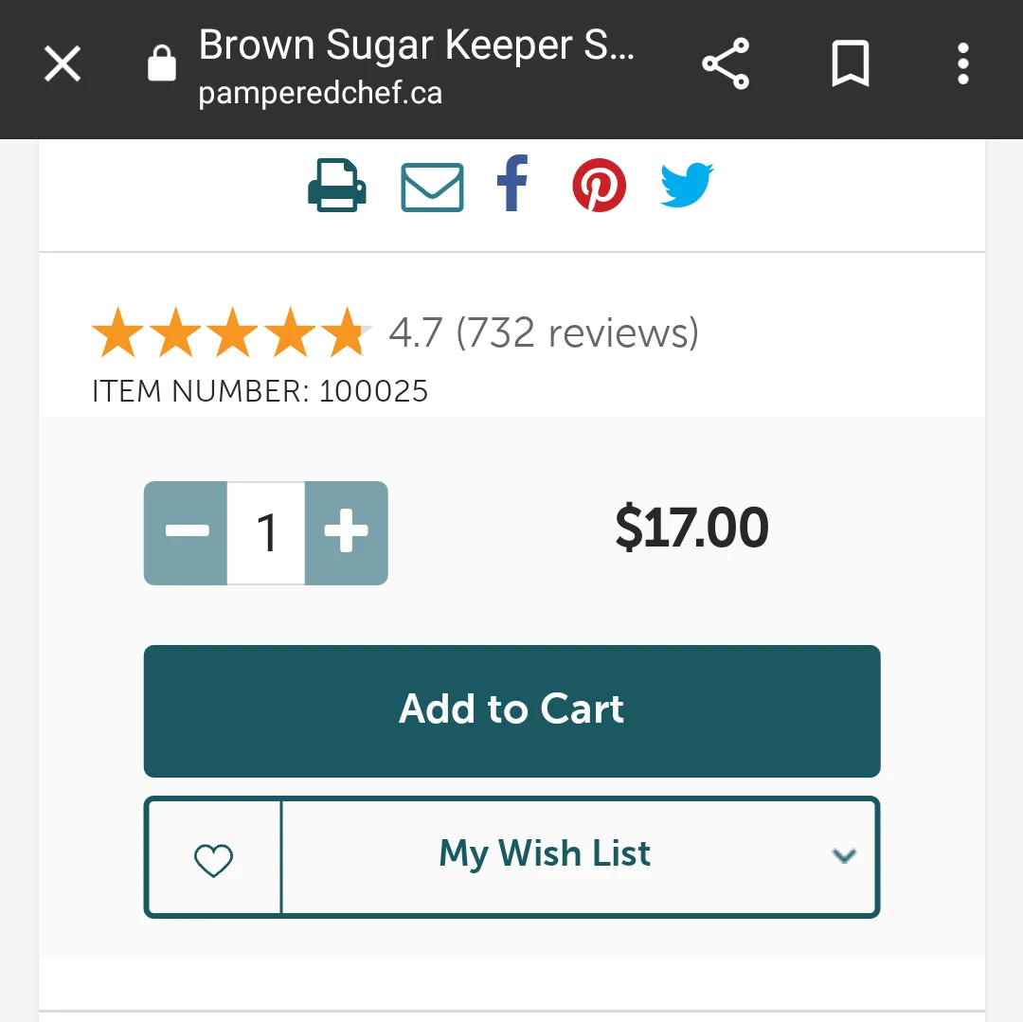This screenshot has height=1022, width=1023.
Task: Tweet product via Twitter bird icon
Action: (x=687, y=186)
